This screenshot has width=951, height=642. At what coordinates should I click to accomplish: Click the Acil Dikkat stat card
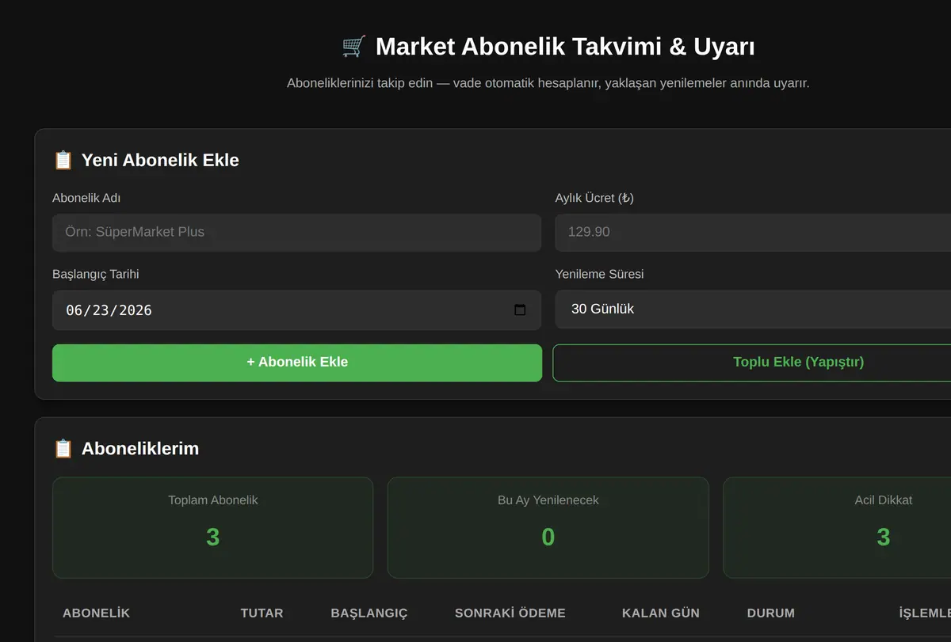pos(837,527)
